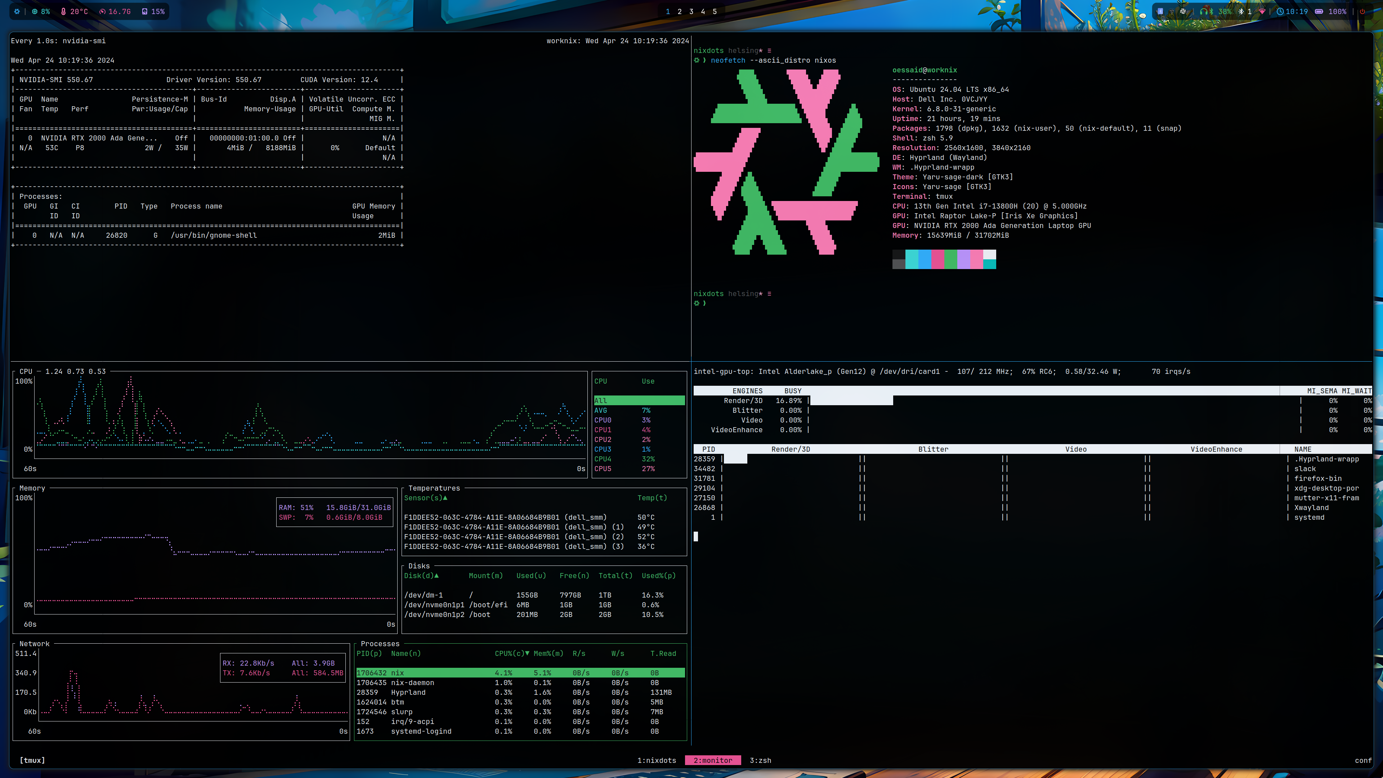This screenshot has width=1383, height=778.
Task: Select the 2:monitor tmux window
Action: coord(713,760)
